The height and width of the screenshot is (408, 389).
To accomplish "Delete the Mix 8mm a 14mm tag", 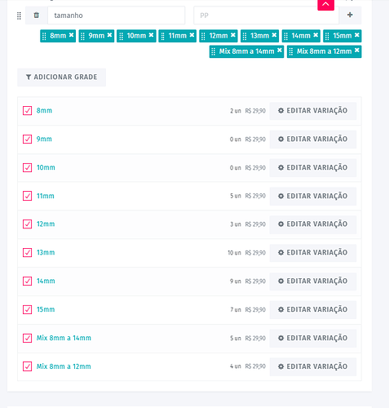I will click(280, 51).
